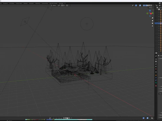Open the transform pivot point menu
162x121 pixels.
point(59,5)
